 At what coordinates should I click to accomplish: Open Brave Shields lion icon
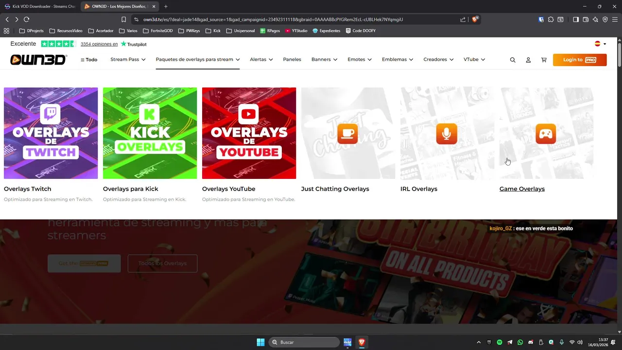(x=475, y=19)
